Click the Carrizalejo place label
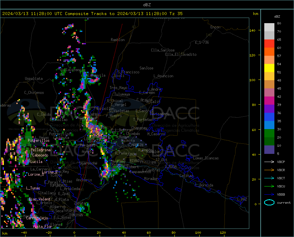The image size is (294, 237). coord(37,218)
